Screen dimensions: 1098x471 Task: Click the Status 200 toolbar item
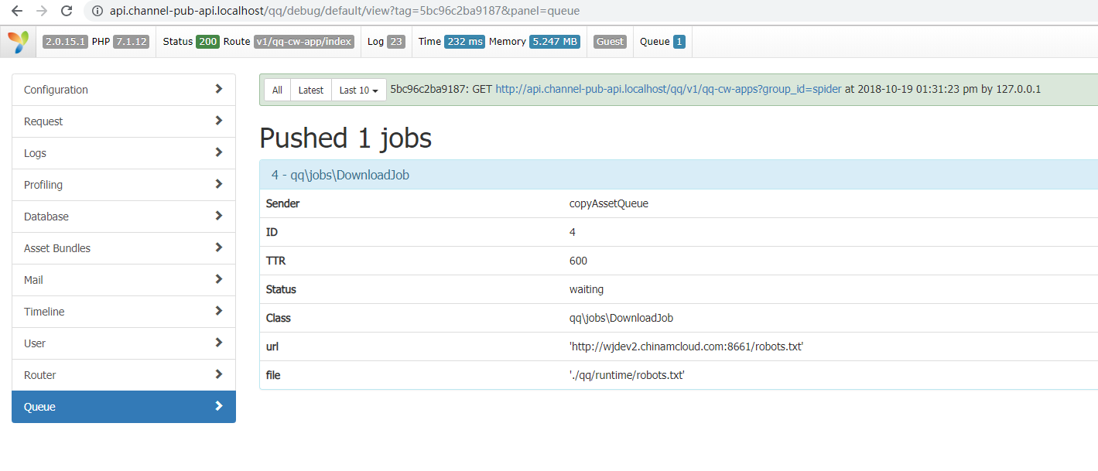[x=191, y=42]
